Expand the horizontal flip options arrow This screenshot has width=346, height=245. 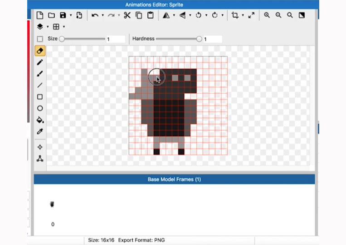pyautogui.click(x=174, y=15)
